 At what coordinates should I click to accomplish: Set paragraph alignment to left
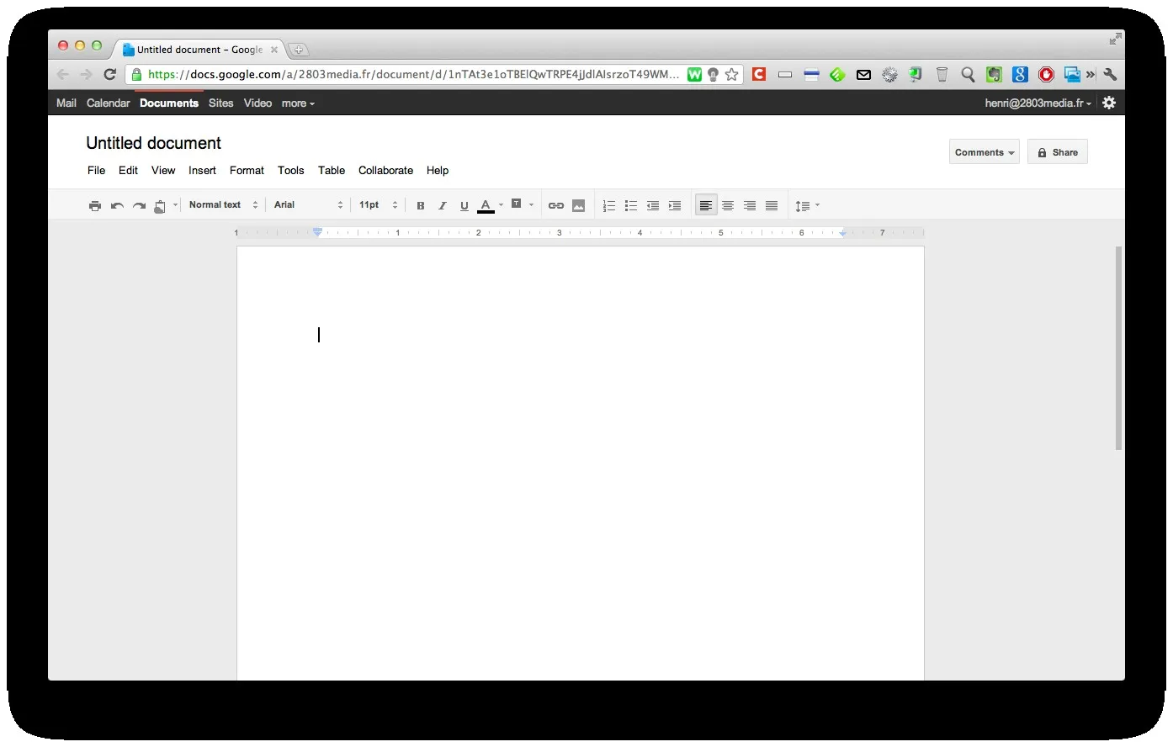point(706,206)
